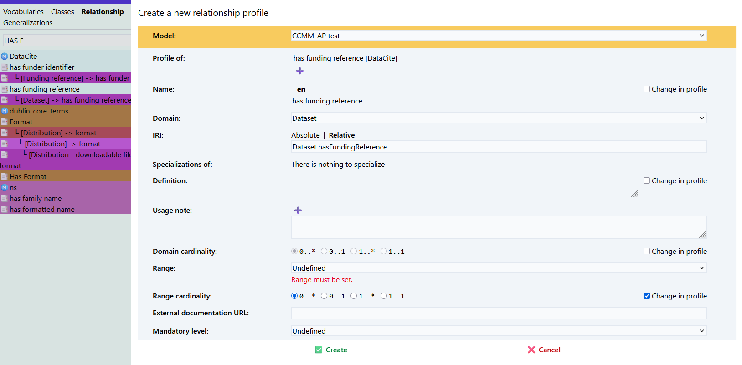Open the Range dropdown showing Undefined
This screenshot has width=742, height=365.
pos(499,268)
